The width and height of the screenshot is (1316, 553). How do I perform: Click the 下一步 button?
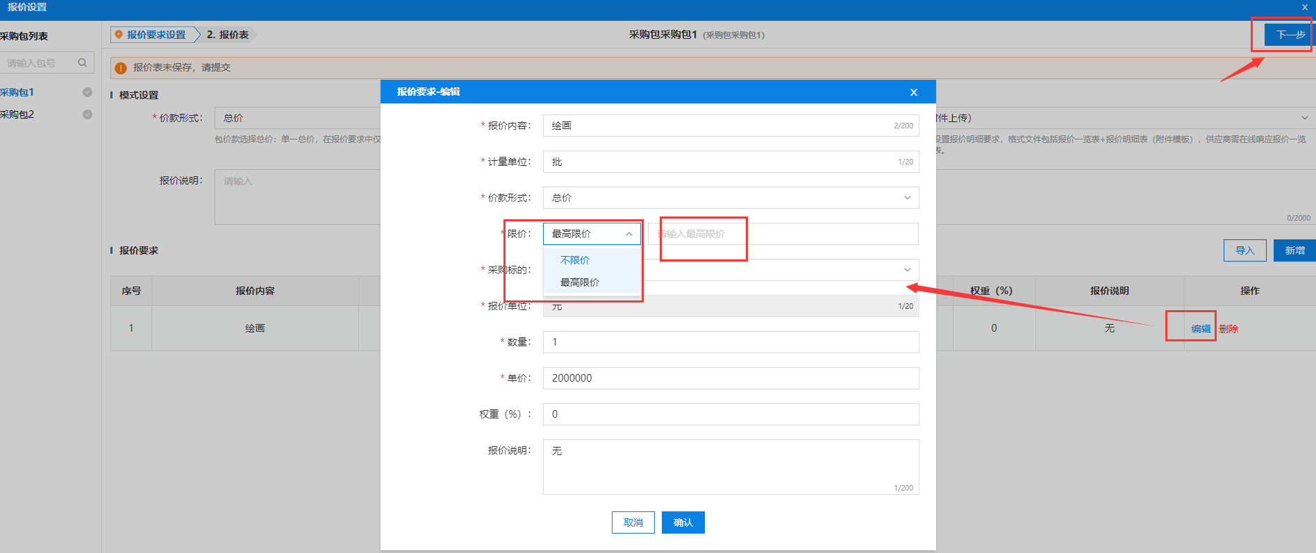pyautogui.click(x=1290, y=35)
